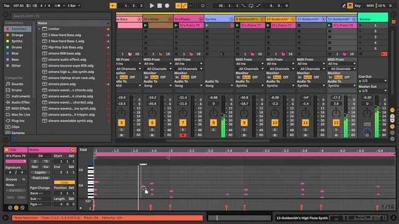Open All Channels dropdown on track 9
This screenshot has width=399, height=224.
tap(250, 69)
